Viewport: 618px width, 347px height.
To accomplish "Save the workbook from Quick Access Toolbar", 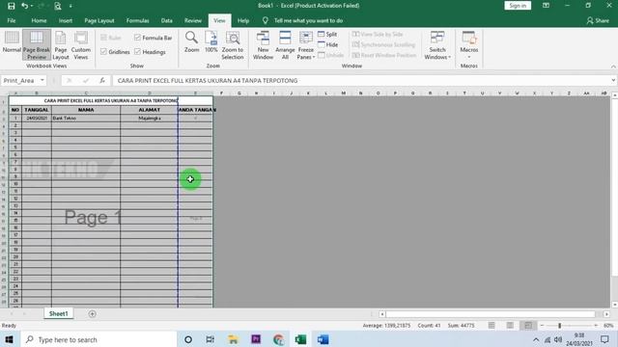I will [x=11, y=6].
